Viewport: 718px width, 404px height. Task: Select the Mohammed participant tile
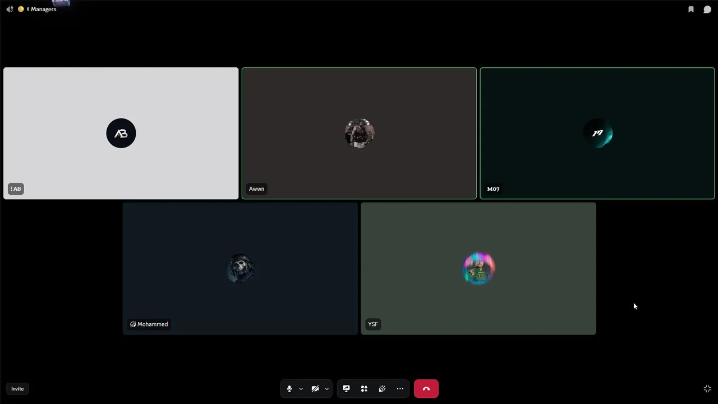(x=240, y=269)
